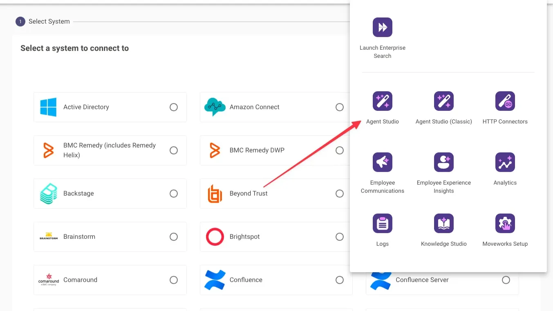This screenshot has height=311, width=553.
Task: Click the 'HTTP Connectors' menu label
Action: click(x=505, y=121)
